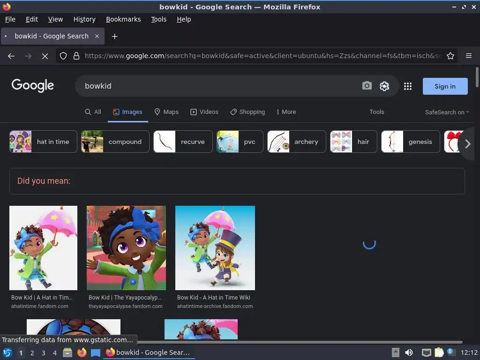Stop loading the page

click(45, 56)
